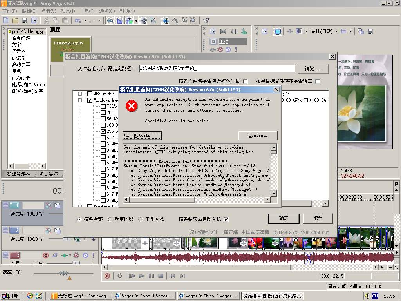Open Split Screen View dropdown arrow
This screenshot has height=301, width=401.
(x=306, y=31)
